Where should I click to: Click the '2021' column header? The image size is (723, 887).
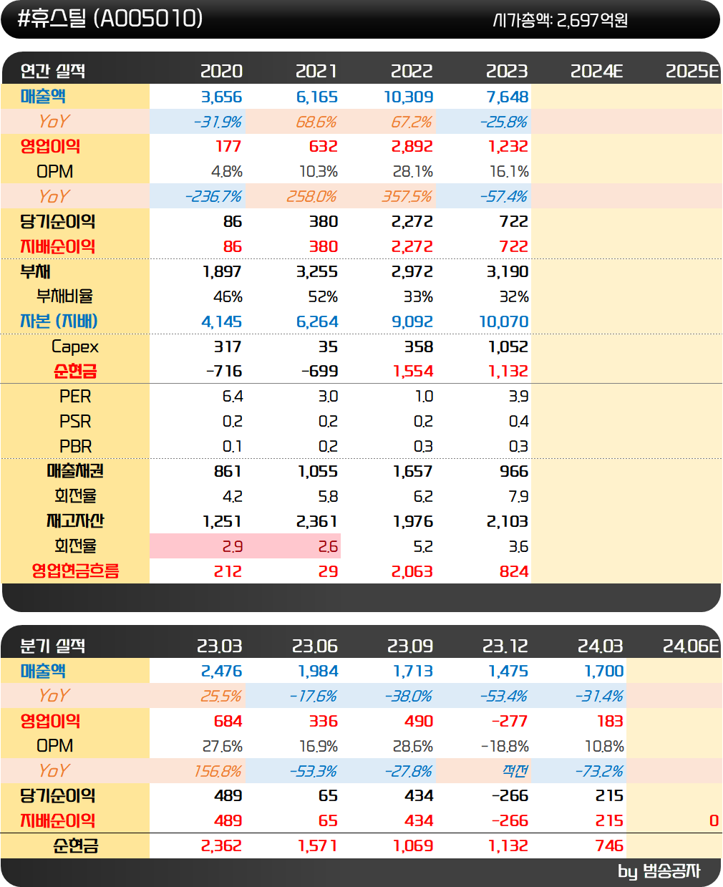[x=316, y=71]
